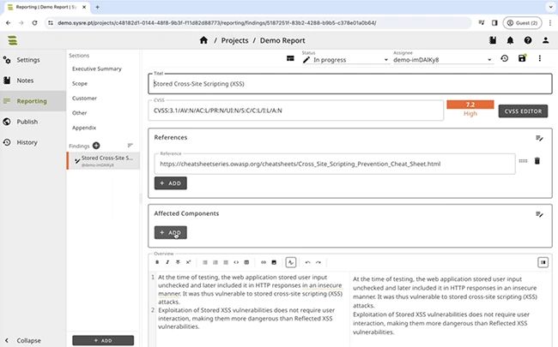The width and height of the screenshot is (558, 347).
Task: Click ADD button at bottom of findings list
Action: [x=103, y=340]
